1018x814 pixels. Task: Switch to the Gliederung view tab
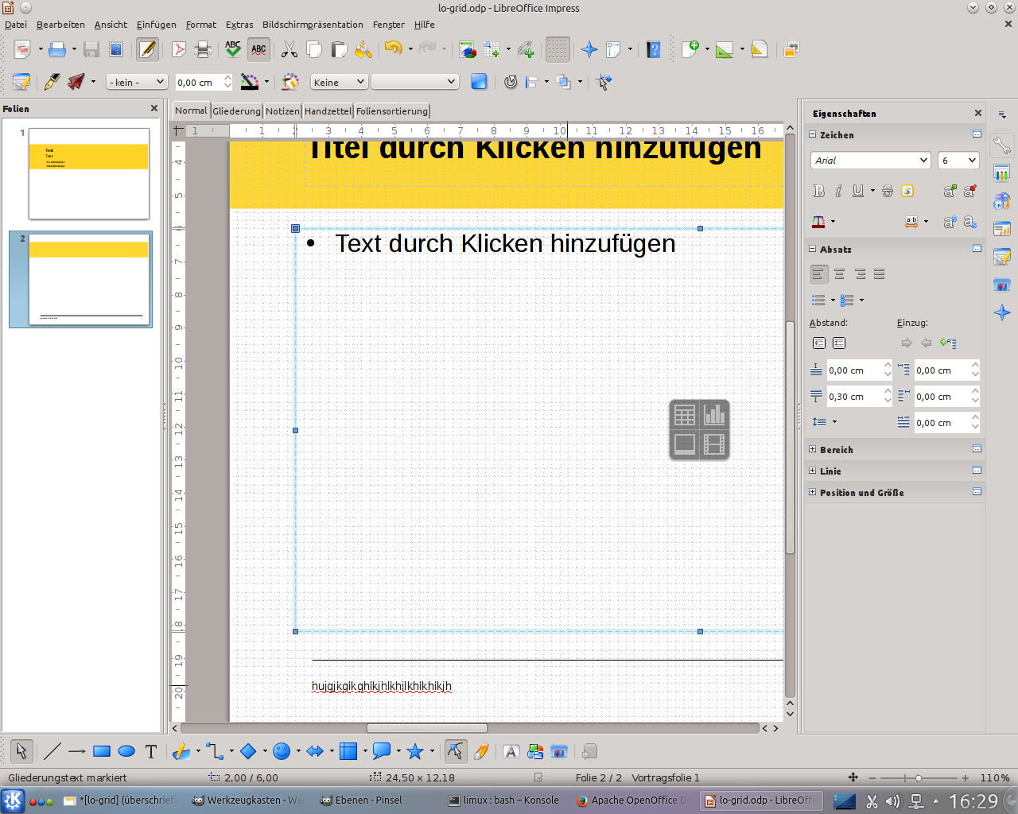236,111
